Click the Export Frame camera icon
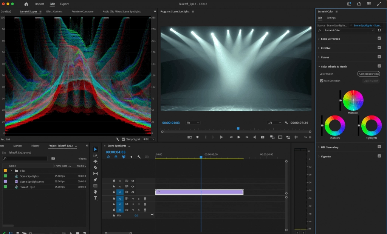This screenshot has height=234, width=387. [x=263, y=137]
